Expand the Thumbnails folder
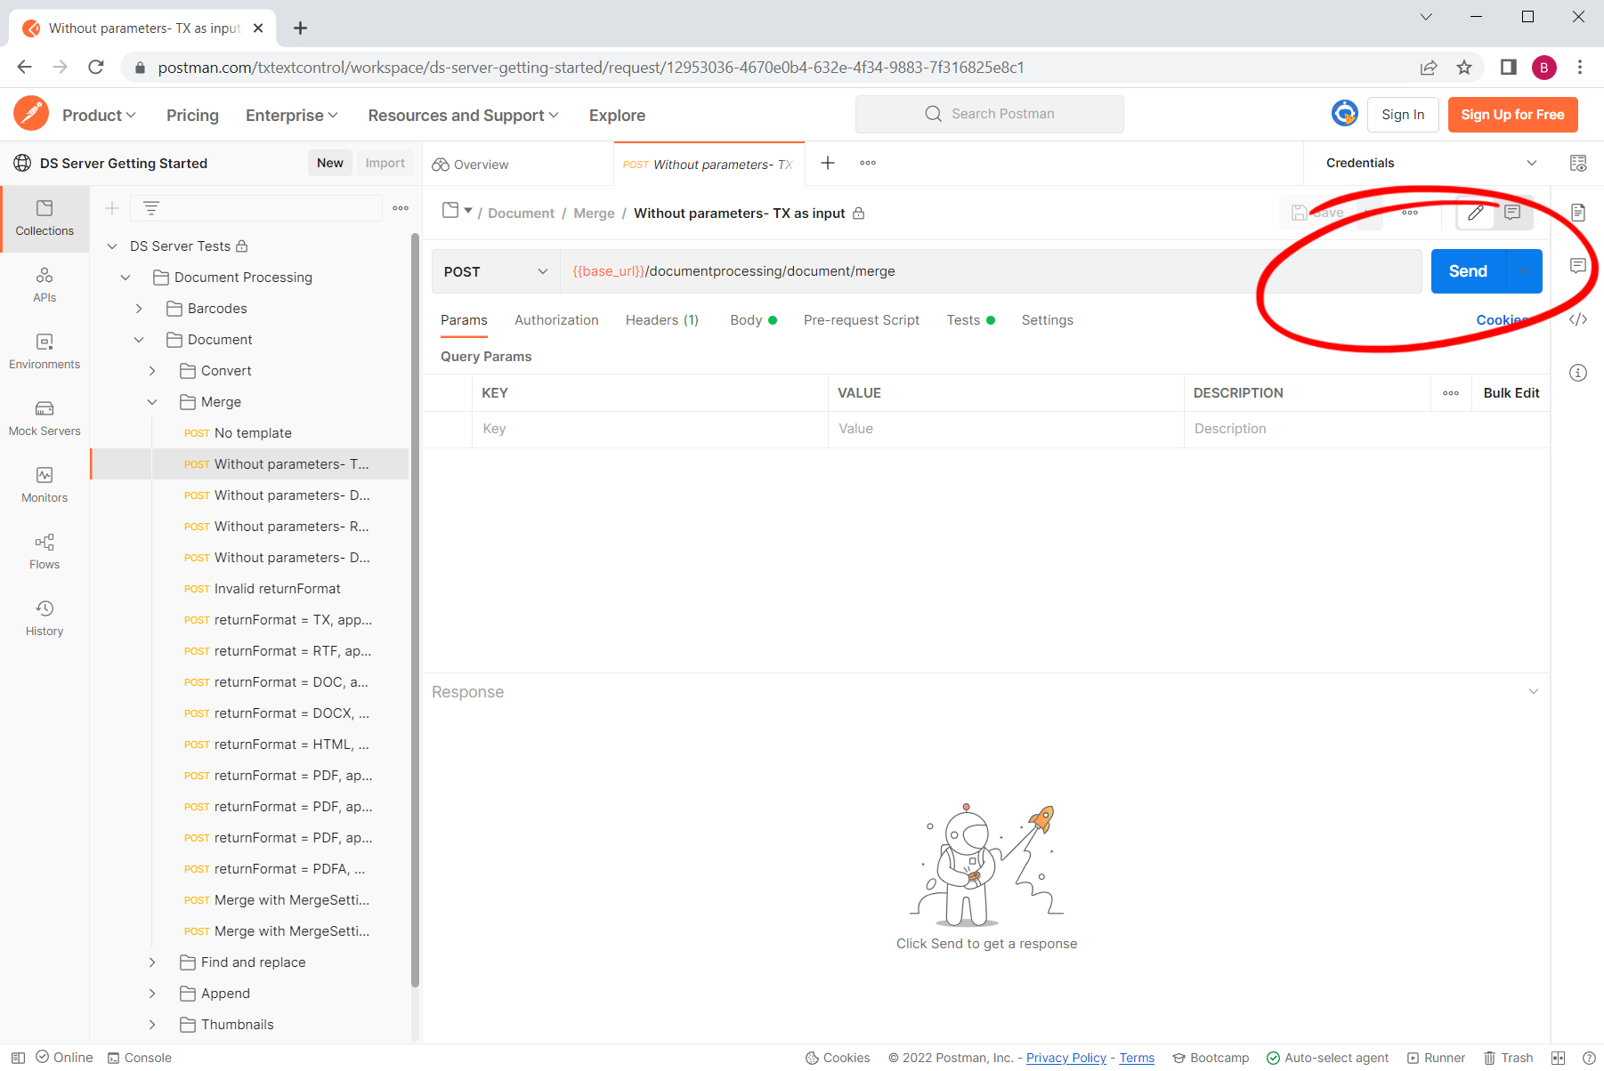The width and height of the screenshot is (1604, 1071). [152, 1025]
